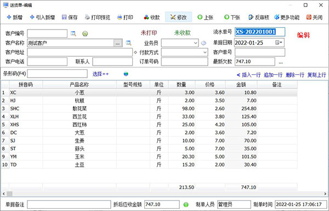Viewport: 329px width, 211px height.
Task: Click the ellipsis next to 最新欠款
Action: [x=281, y=62]
